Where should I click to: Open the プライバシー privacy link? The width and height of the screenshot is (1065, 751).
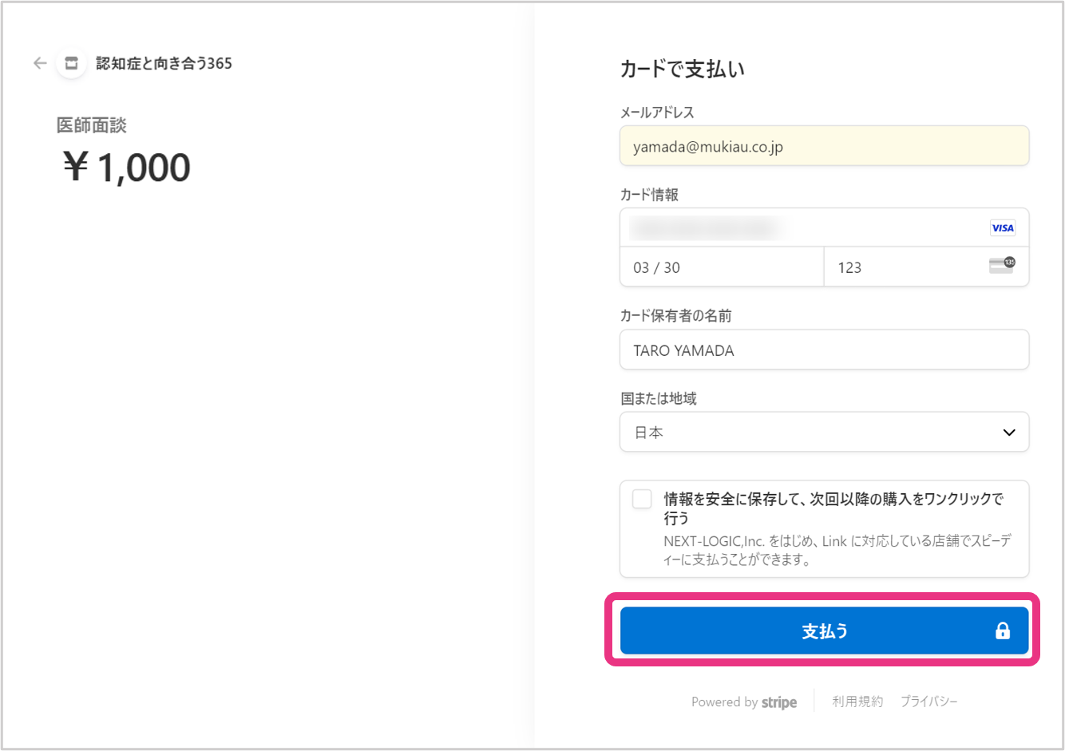click(928, 702)
